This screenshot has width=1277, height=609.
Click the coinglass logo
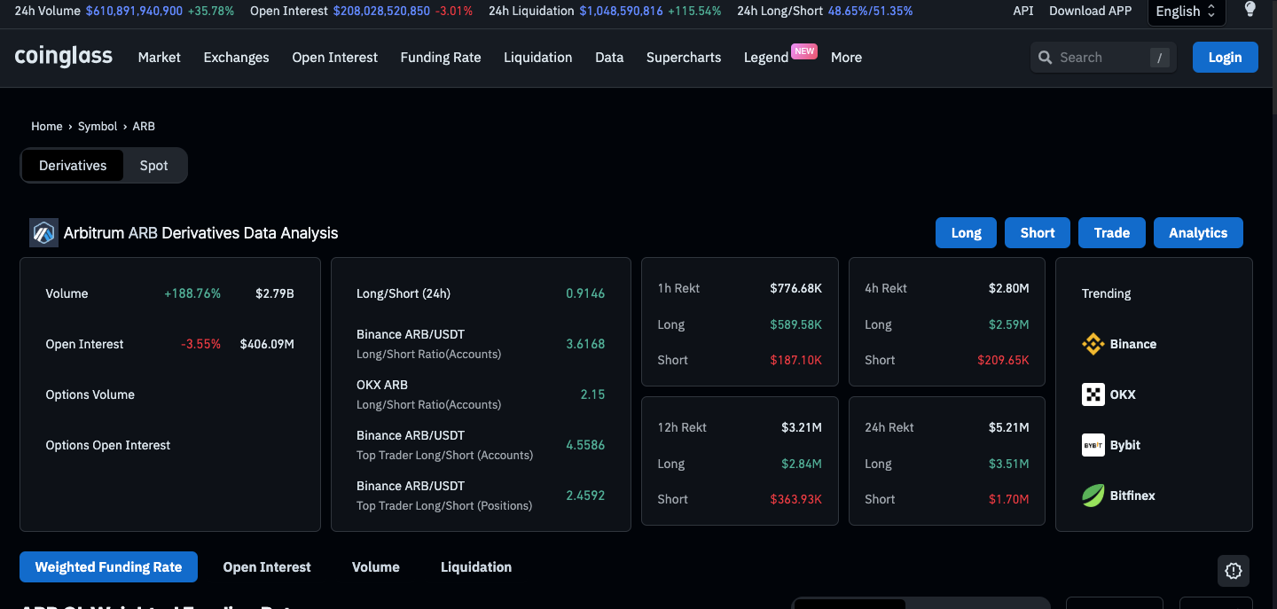[64, 57]
